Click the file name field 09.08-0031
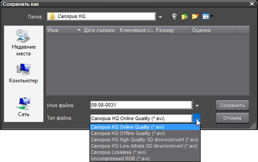Image resolution: width=258 pixels, height=162 pixels. [x=141, y=105]
